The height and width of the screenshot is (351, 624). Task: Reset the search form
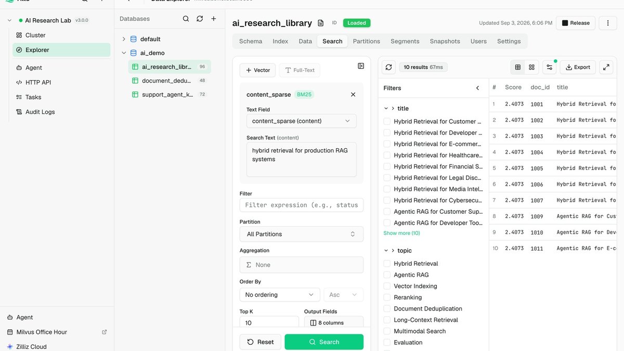pos(261,342)
